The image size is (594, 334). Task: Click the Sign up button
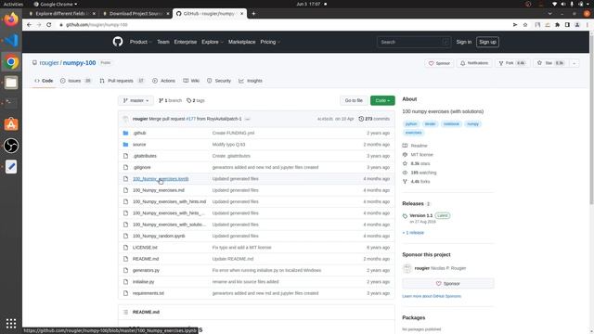487,42
